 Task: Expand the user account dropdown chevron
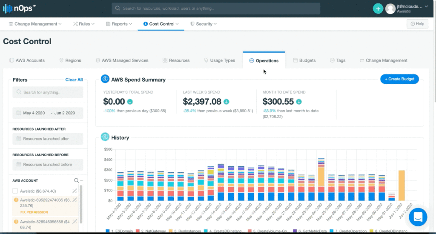(x=426, y=6)
